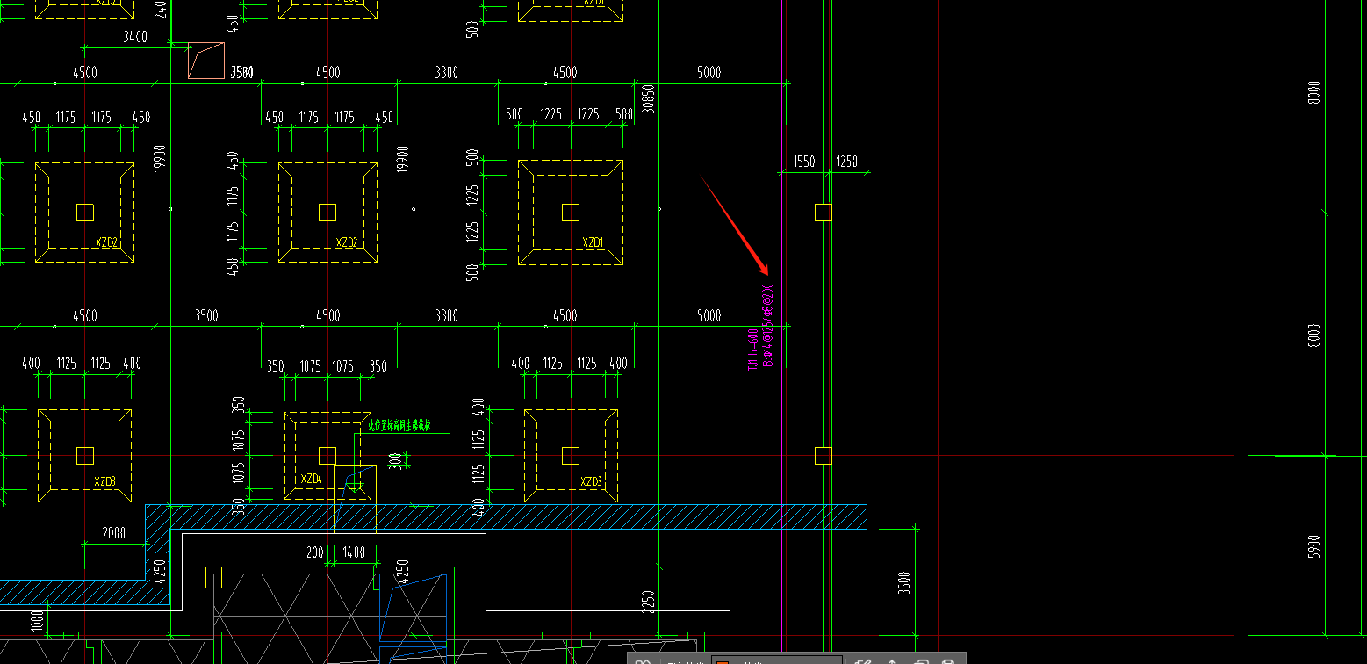1367x664 pixels.
Task: Select the 2000 dimension value
Action: click(114, 533)
